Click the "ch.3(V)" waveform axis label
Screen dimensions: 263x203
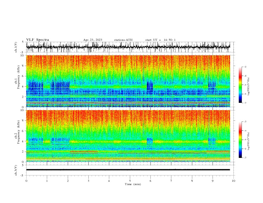click(x=16, y=170)
